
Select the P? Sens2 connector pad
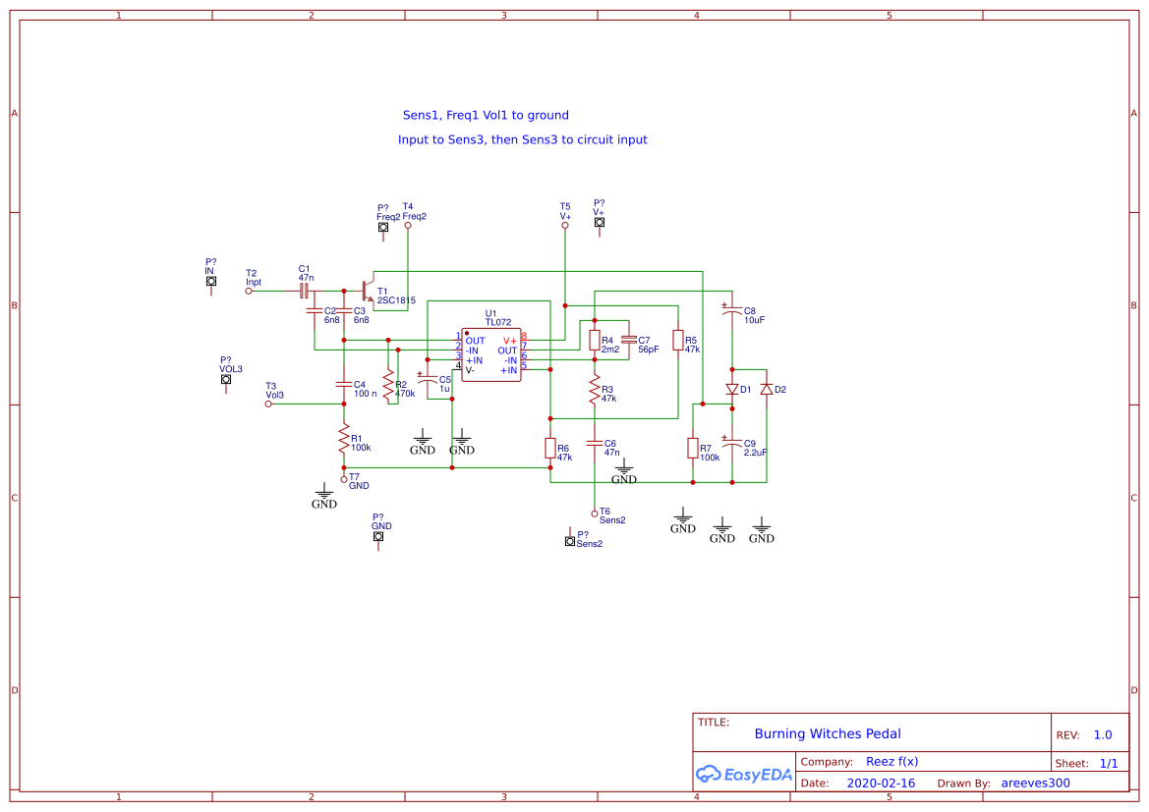569,541
